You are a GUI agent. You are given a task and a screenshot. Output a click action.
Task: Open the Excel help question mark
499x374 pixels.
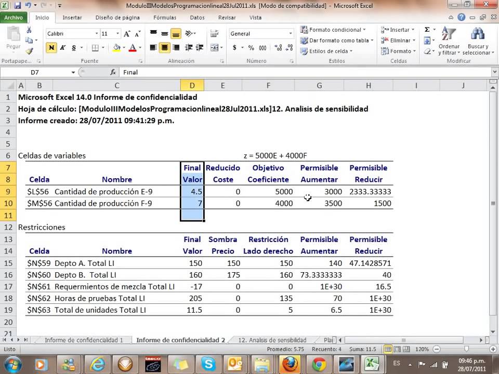point(462,17)
